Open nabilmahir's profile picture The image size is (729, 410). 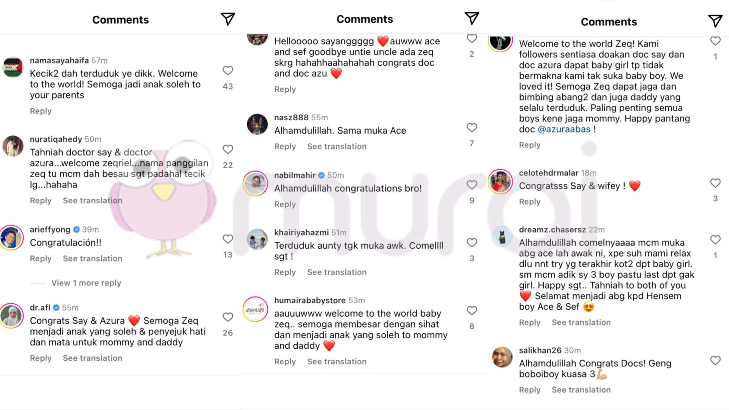point(256,183)
